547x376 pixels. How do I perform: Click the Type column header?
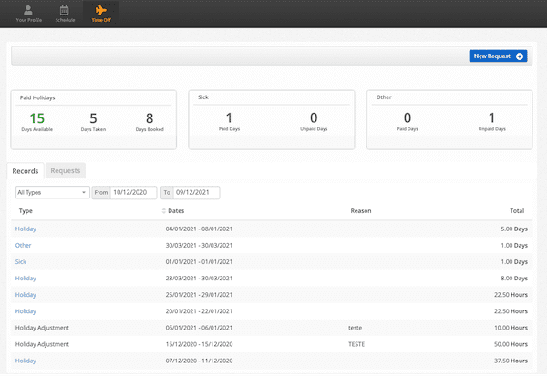(x=26, y=211)
